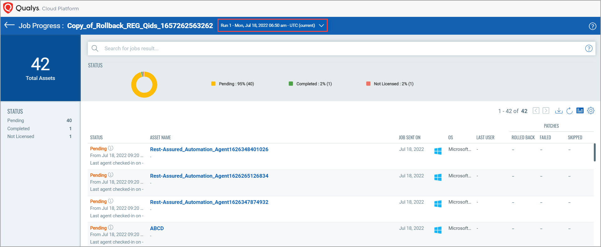Open asset Rest-Assured_Automation_Agent1626348401026
The height and width of the screenshot is (247, 601).
tap(209, 149)
